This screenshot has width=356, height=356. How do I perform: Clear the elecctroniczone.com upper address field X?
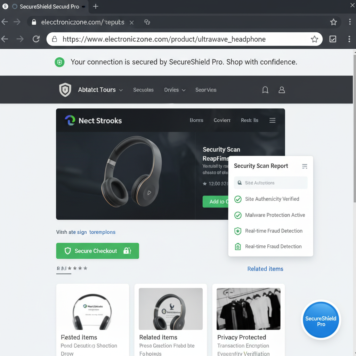point(131,23)
